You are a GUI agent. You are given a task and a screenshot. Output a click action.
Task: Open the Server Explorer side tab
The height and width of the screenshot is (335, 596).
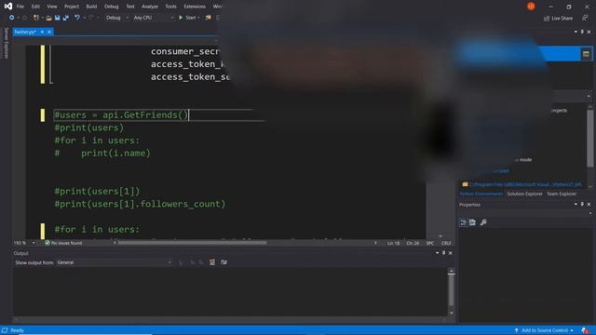coord(6,43)
